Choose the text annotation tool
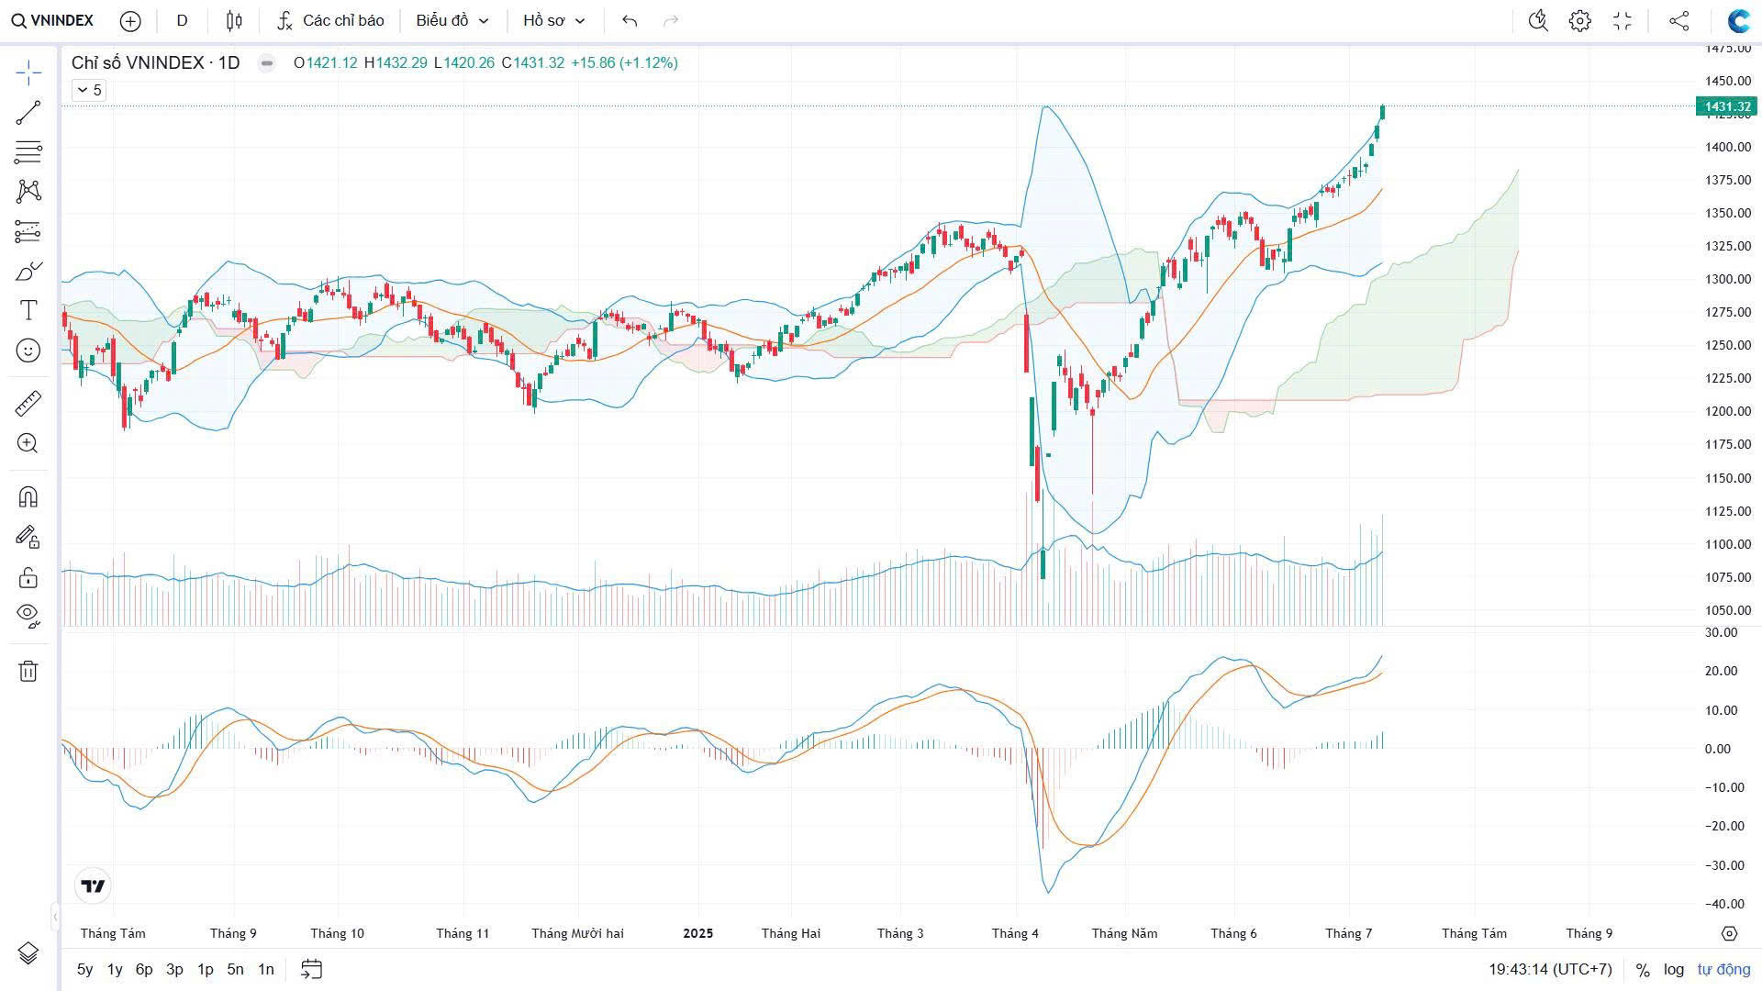1762x991 pixels. 28,310
